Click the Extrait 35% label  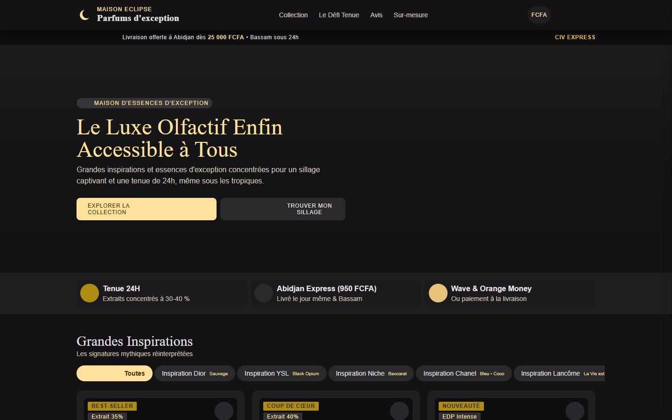107,416
